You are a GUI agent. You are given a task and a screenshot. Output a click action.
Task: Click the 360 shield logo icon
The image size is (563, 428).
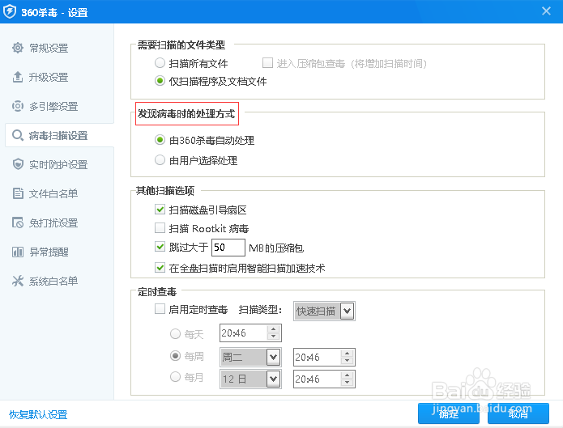[x=10, y=11]
